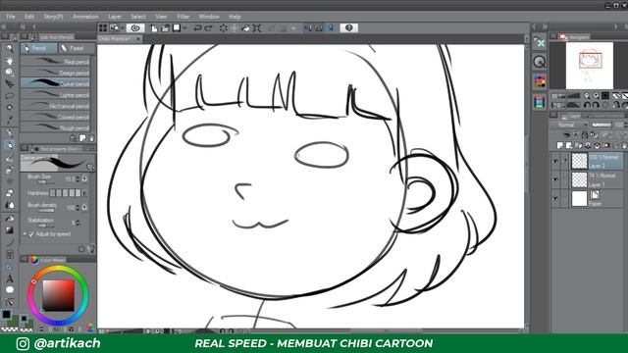
Task: Adjust Brush Size stepper arrows
Action: [78, 178]
